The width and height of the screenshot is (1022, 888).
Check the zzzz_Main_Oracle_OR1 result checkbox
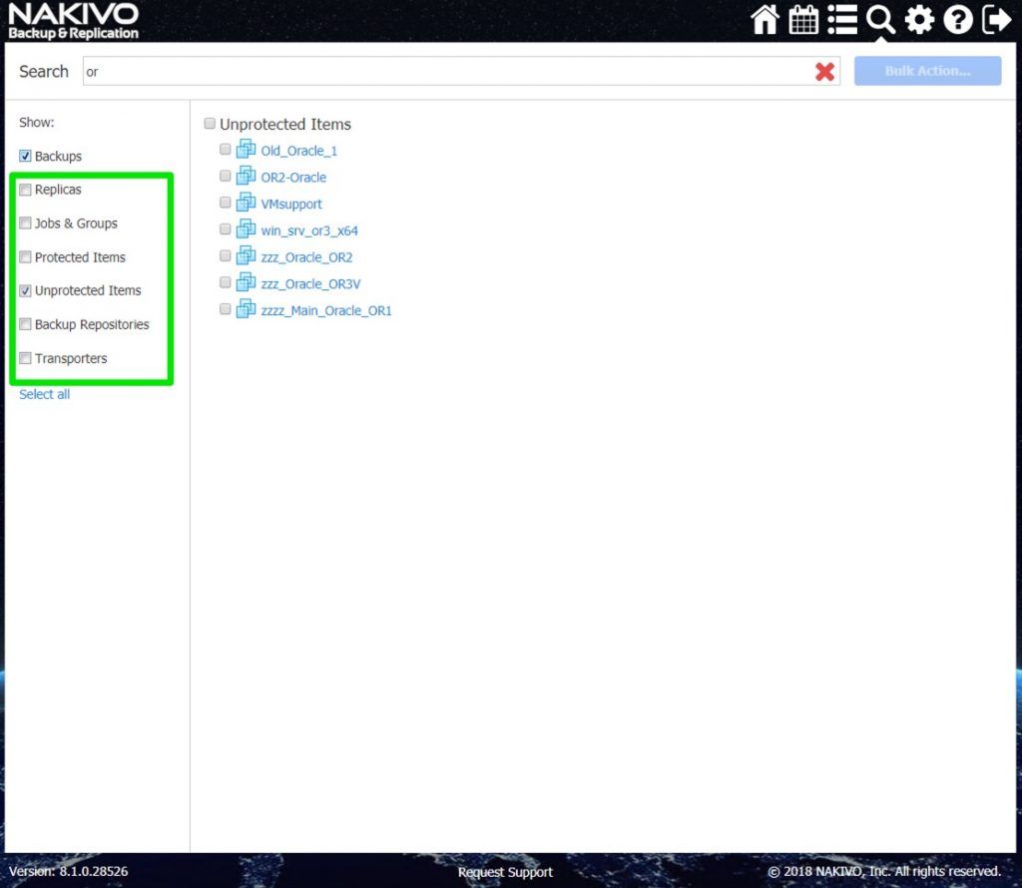(x=226, y=309)
